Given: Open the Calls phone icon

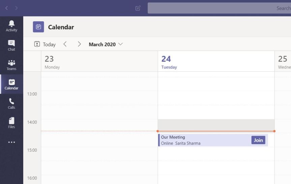Looking at the screenshot, I should (x=11, y=103).
